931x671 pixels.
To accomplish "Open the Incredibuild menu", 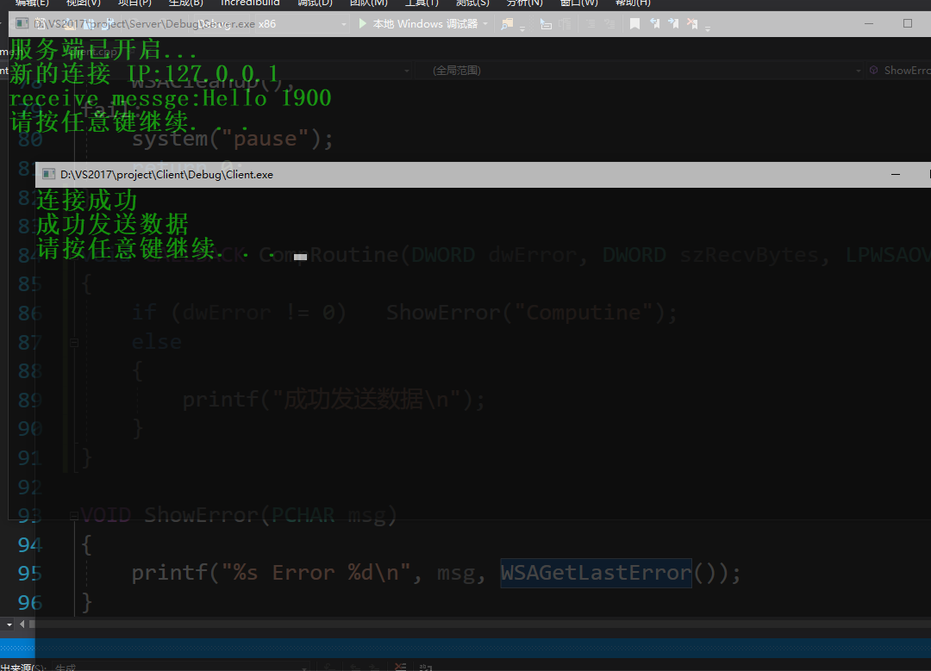I will pos(250,3).
